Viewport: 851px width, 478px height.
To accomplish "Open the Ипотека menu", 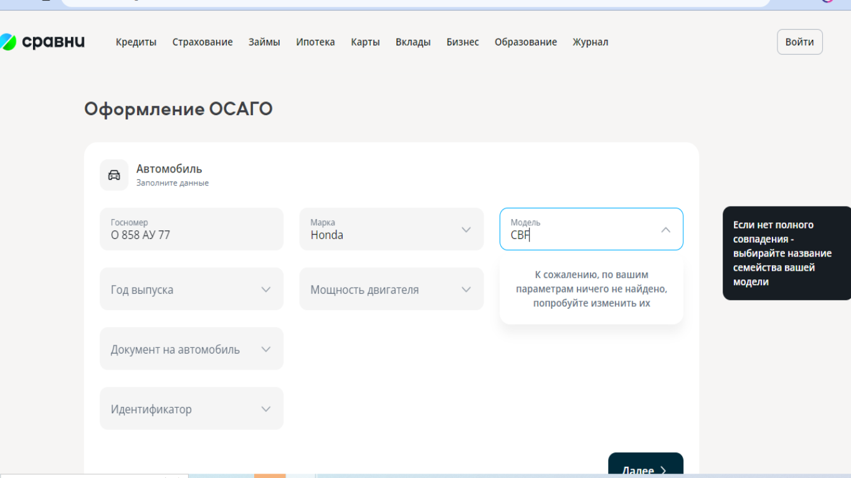I will click(x=315, y=42).
